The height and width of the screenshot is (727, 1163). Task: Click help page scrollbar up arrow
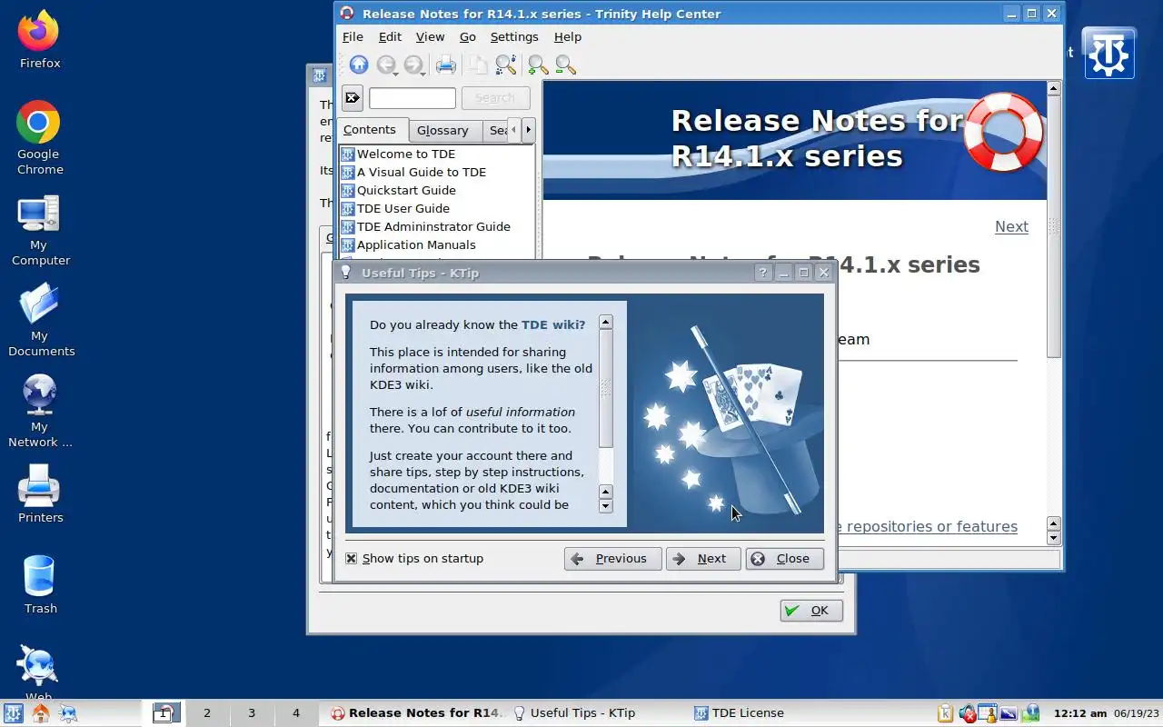pyautogui.click(x=1054, y=88)
